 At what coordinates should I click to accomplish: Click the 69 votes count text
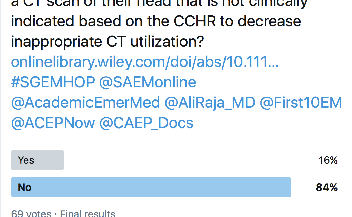(x=31, y=213)
